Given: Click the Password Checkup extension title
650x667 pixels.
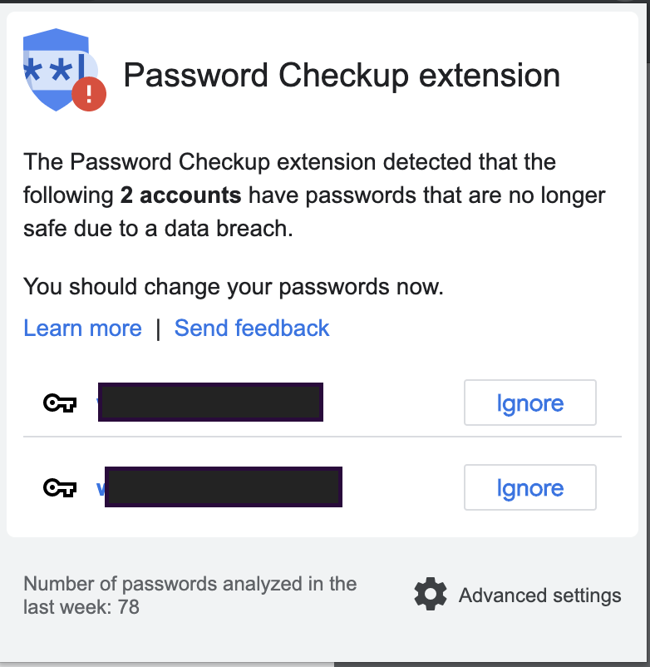Looking at the screenshot, I should [341, 76].
